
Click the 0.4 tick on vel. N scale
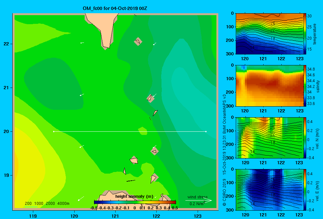pyautogui.click(x=310, y=122)
